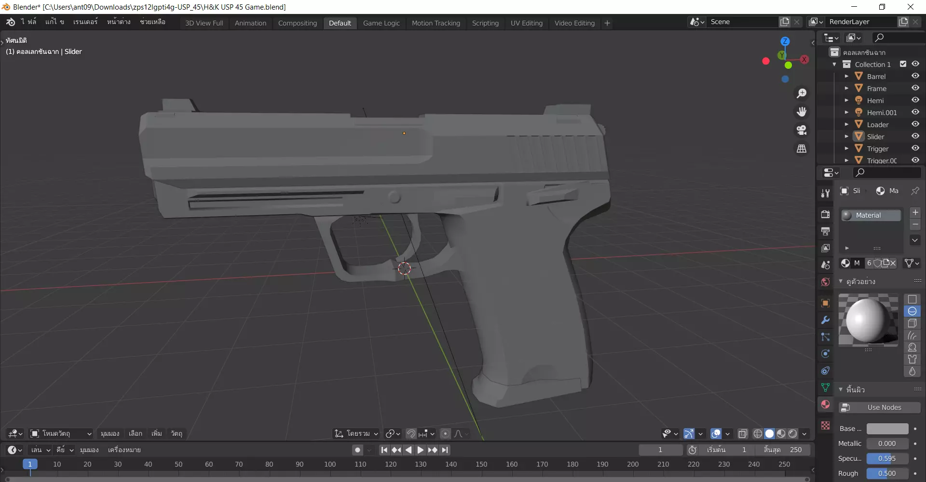
Task: Hide the Frame object in outliner
Action: pos(915,88)
